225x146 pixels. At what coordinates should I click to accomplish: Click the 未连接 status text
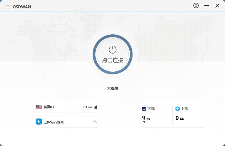click(x=112, y=88)
